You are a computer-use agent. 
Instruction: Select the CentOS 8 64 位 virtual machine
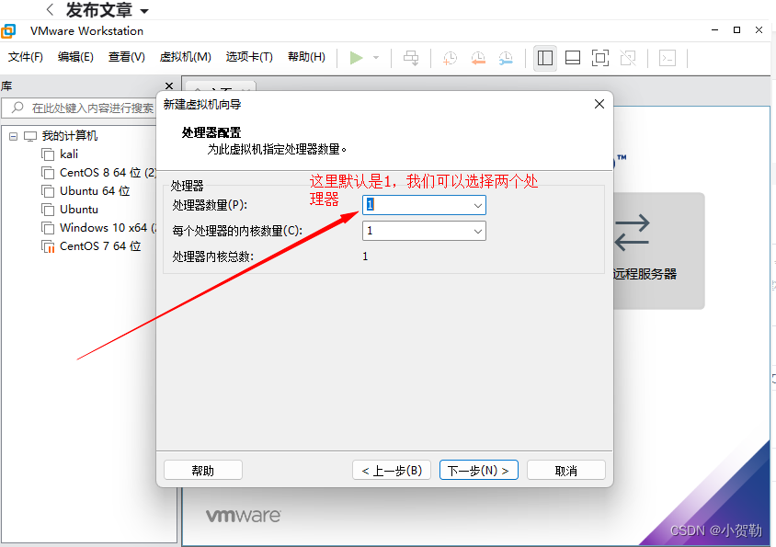pyautogui.click(x=108, y=172)
